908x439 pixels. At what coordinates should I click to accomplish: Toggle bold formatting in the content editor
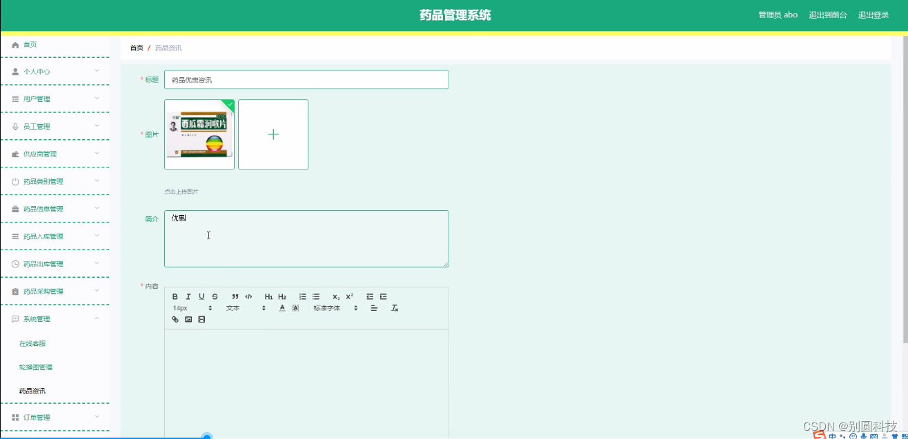[175, 296]
